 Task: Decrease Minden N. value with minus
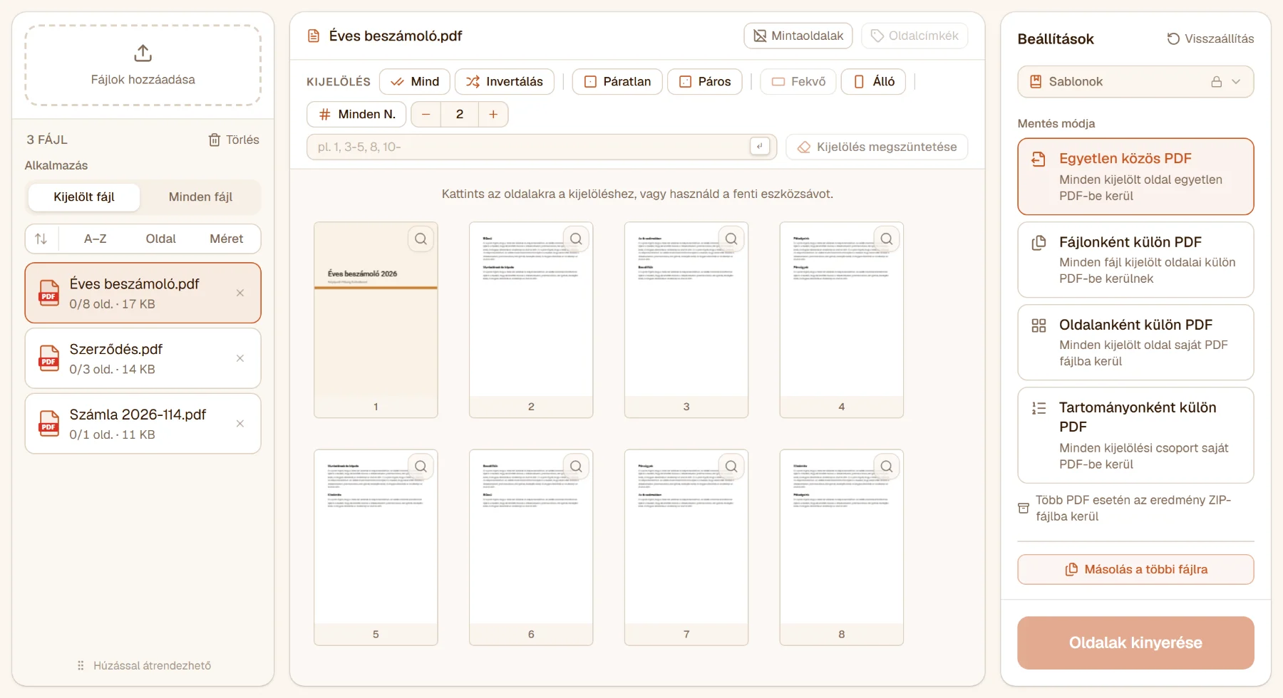tap(426, 114)
